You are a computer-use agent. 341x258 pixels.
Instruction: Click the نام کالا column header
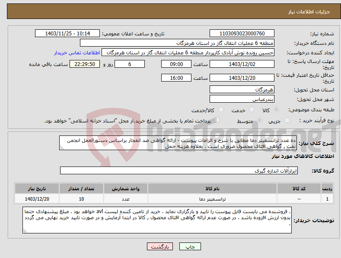pos(212,189)
